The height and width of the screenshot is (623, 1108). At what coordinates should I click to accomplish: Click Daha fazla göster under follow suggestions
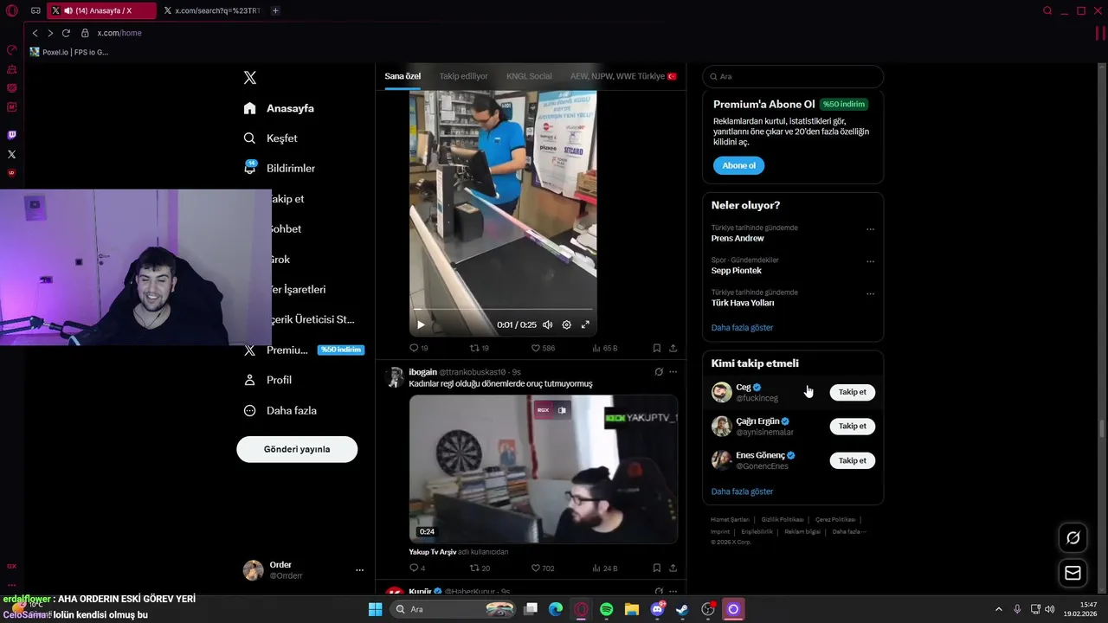coord(742,491)
